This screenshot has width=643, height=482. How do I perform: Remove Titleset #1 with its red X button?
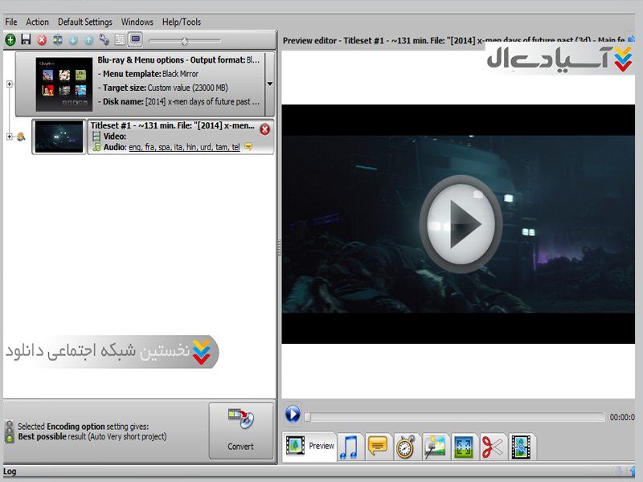click(264, 129)
